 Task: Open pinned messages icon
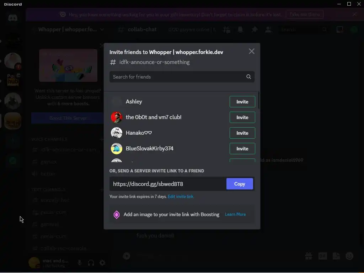[255, 30]
